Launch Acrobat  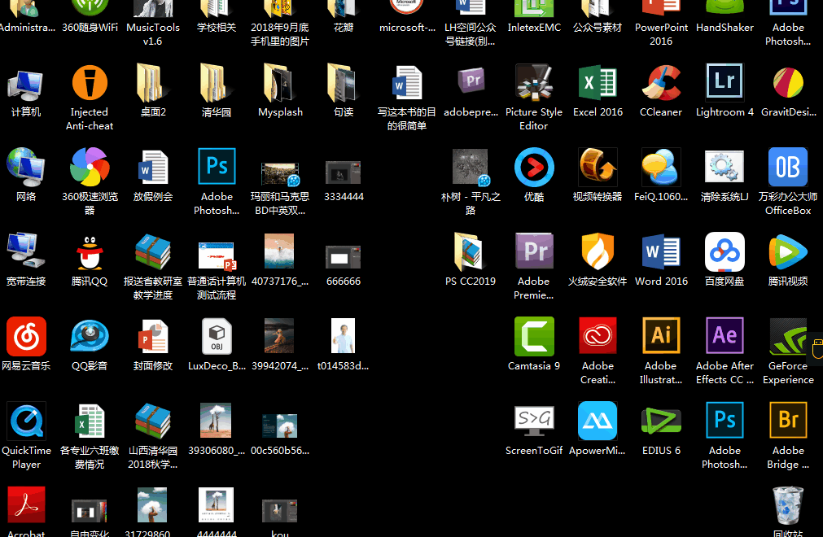point(26,505)
